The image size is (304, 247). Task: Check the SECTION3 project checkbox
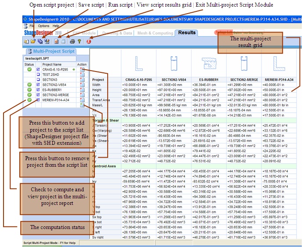pyautogui.click(x=38, y=79)
